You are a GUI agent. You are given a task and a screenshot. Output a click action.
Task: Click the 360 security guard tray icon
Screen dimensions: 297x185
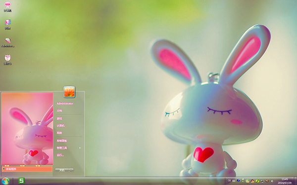(x=247, y=181)
